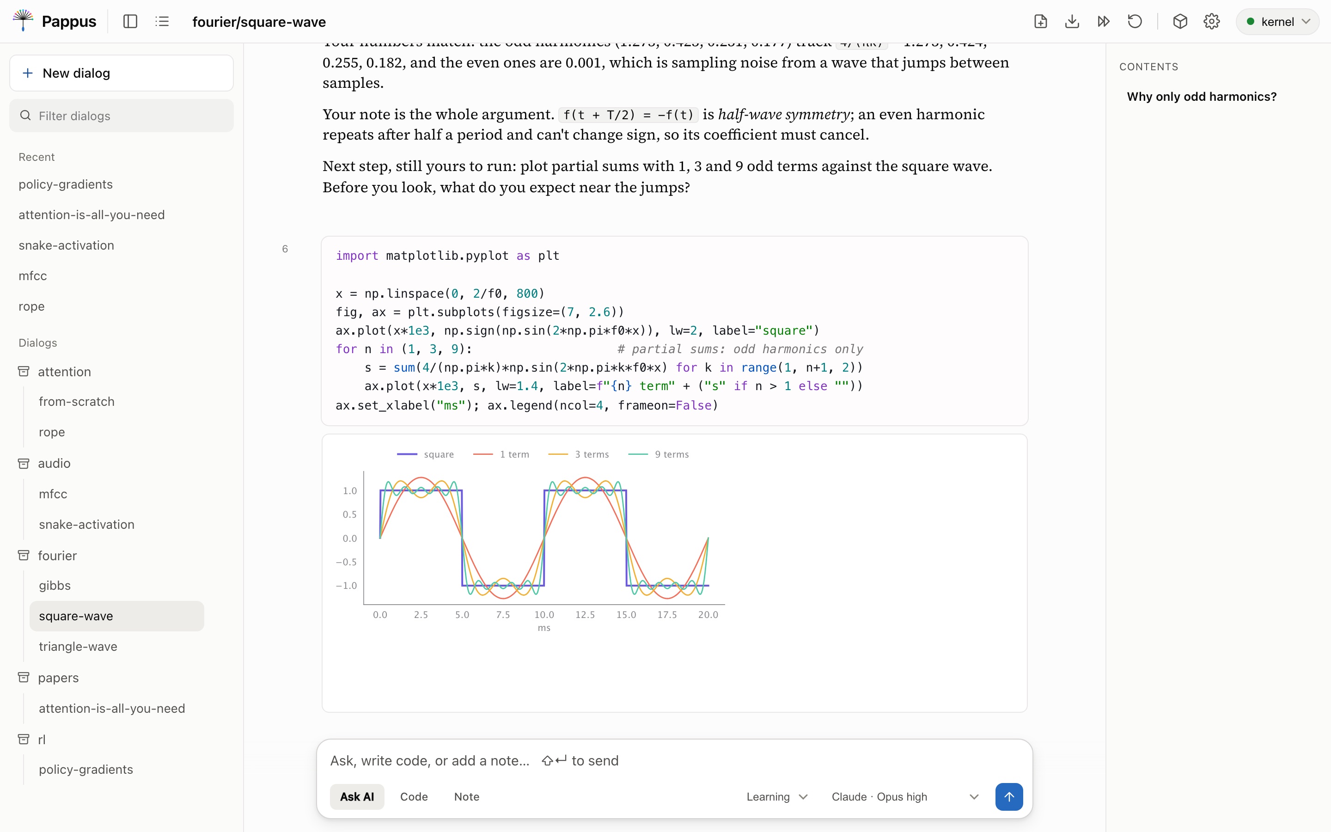Open policy-gradients under the rl group
1331x832 pixels.
point(86,769)
